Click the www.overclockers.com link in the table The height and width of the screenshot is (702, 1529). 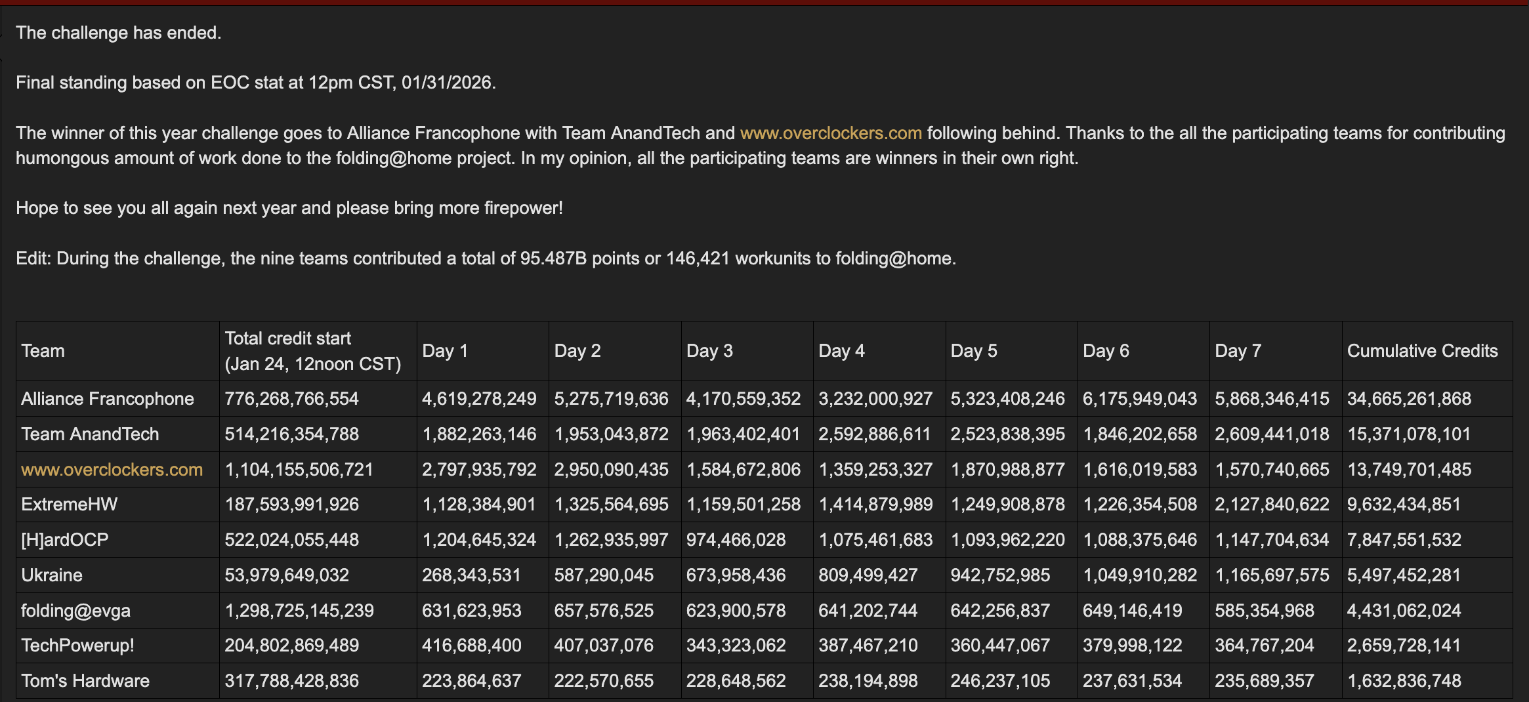112,470
